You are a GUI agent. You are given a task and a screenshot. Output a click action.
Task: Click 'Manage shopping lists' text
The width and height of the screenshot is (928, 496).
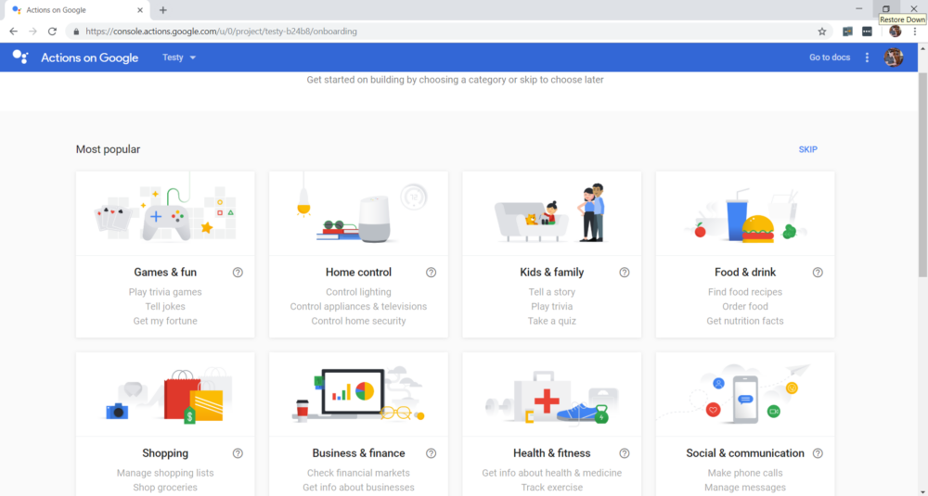tap(165, 473)
